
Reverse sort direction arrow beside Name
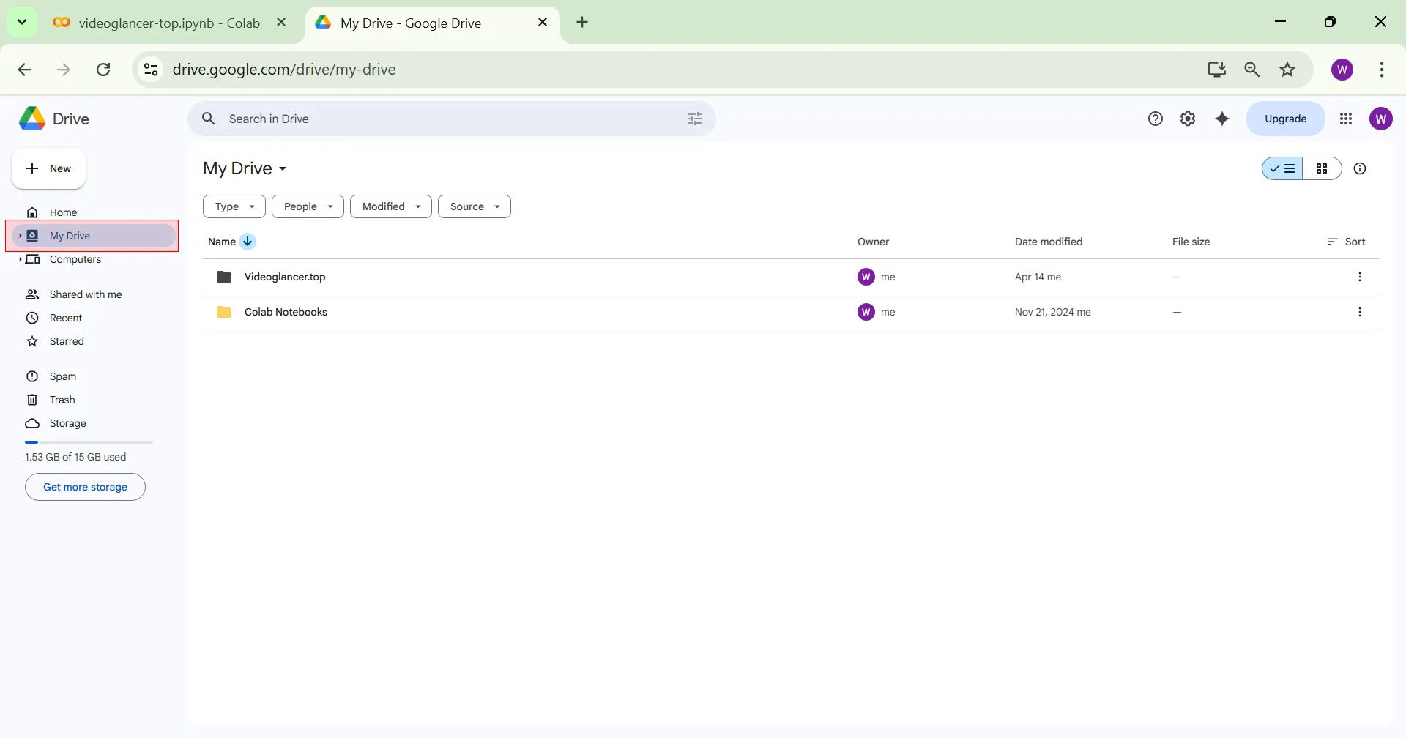[248, 242]
